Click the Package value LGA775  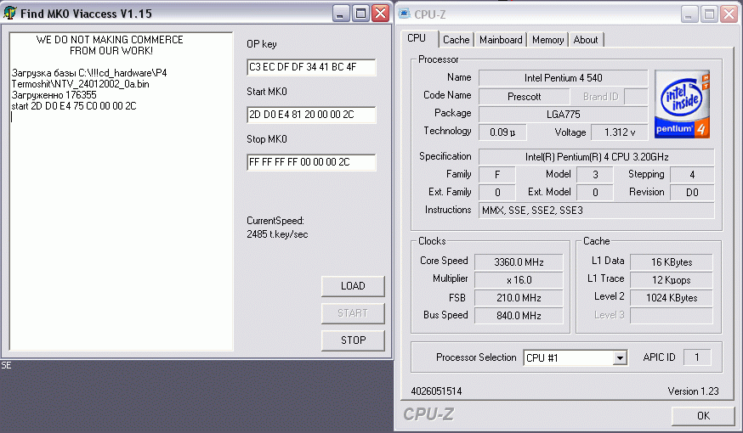(x=563, y=114)
